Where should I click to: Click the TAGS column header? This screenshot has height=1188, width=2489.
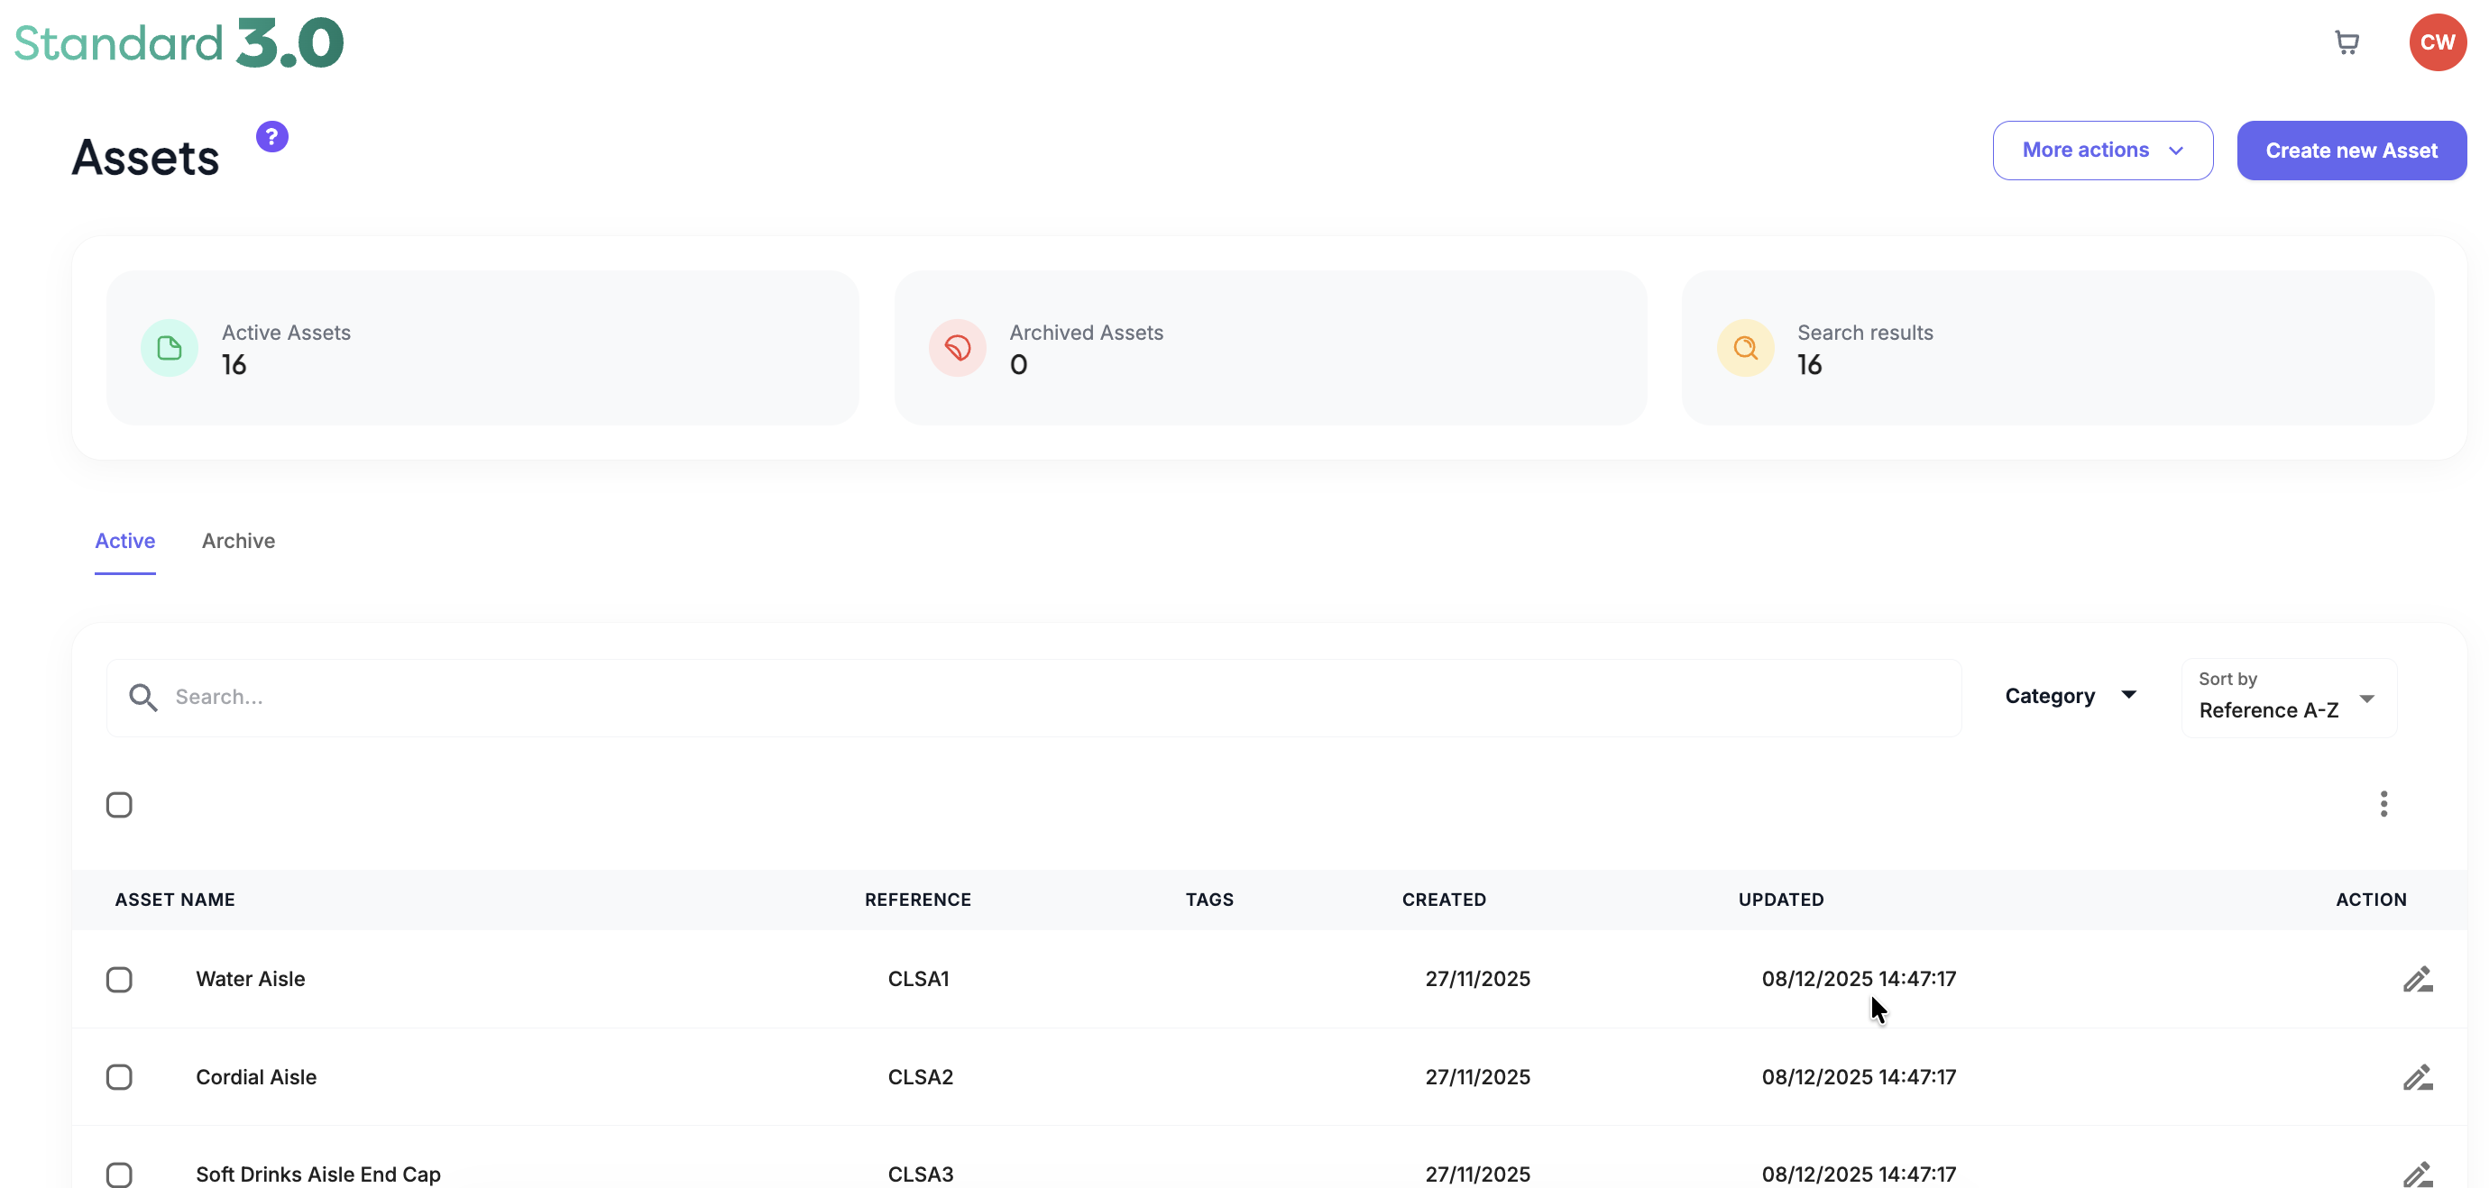(1209, 900)
